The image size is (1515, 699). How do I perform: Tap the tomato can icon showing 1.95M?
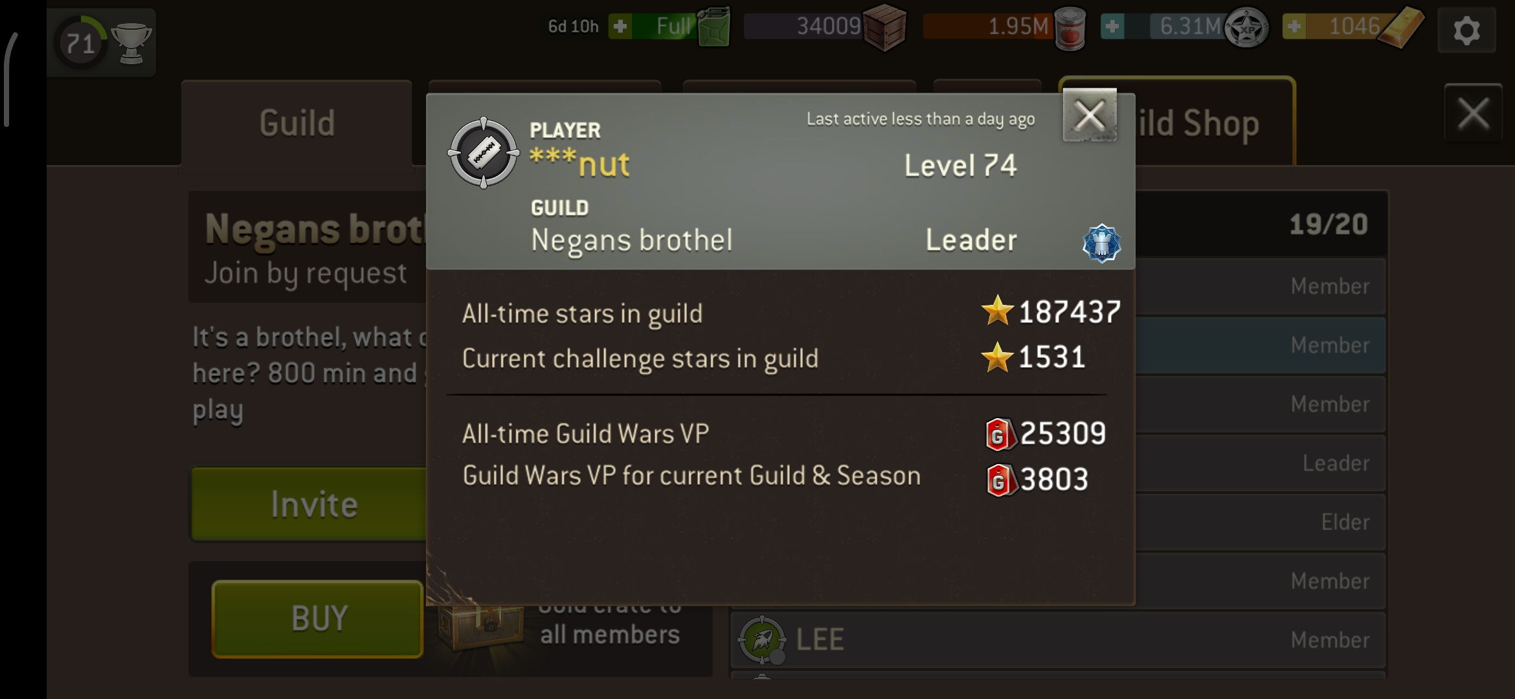point(1070,28)
